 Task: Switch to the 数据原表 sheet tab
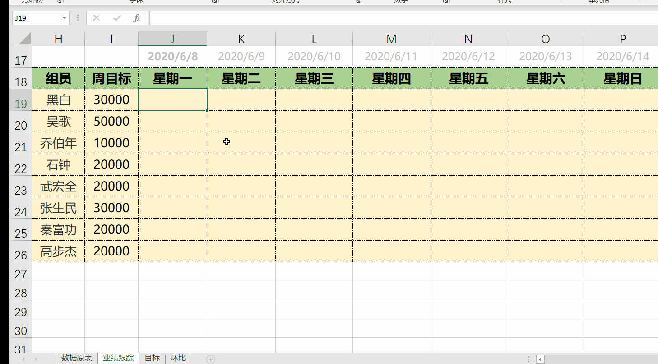(x=77, y=358)
